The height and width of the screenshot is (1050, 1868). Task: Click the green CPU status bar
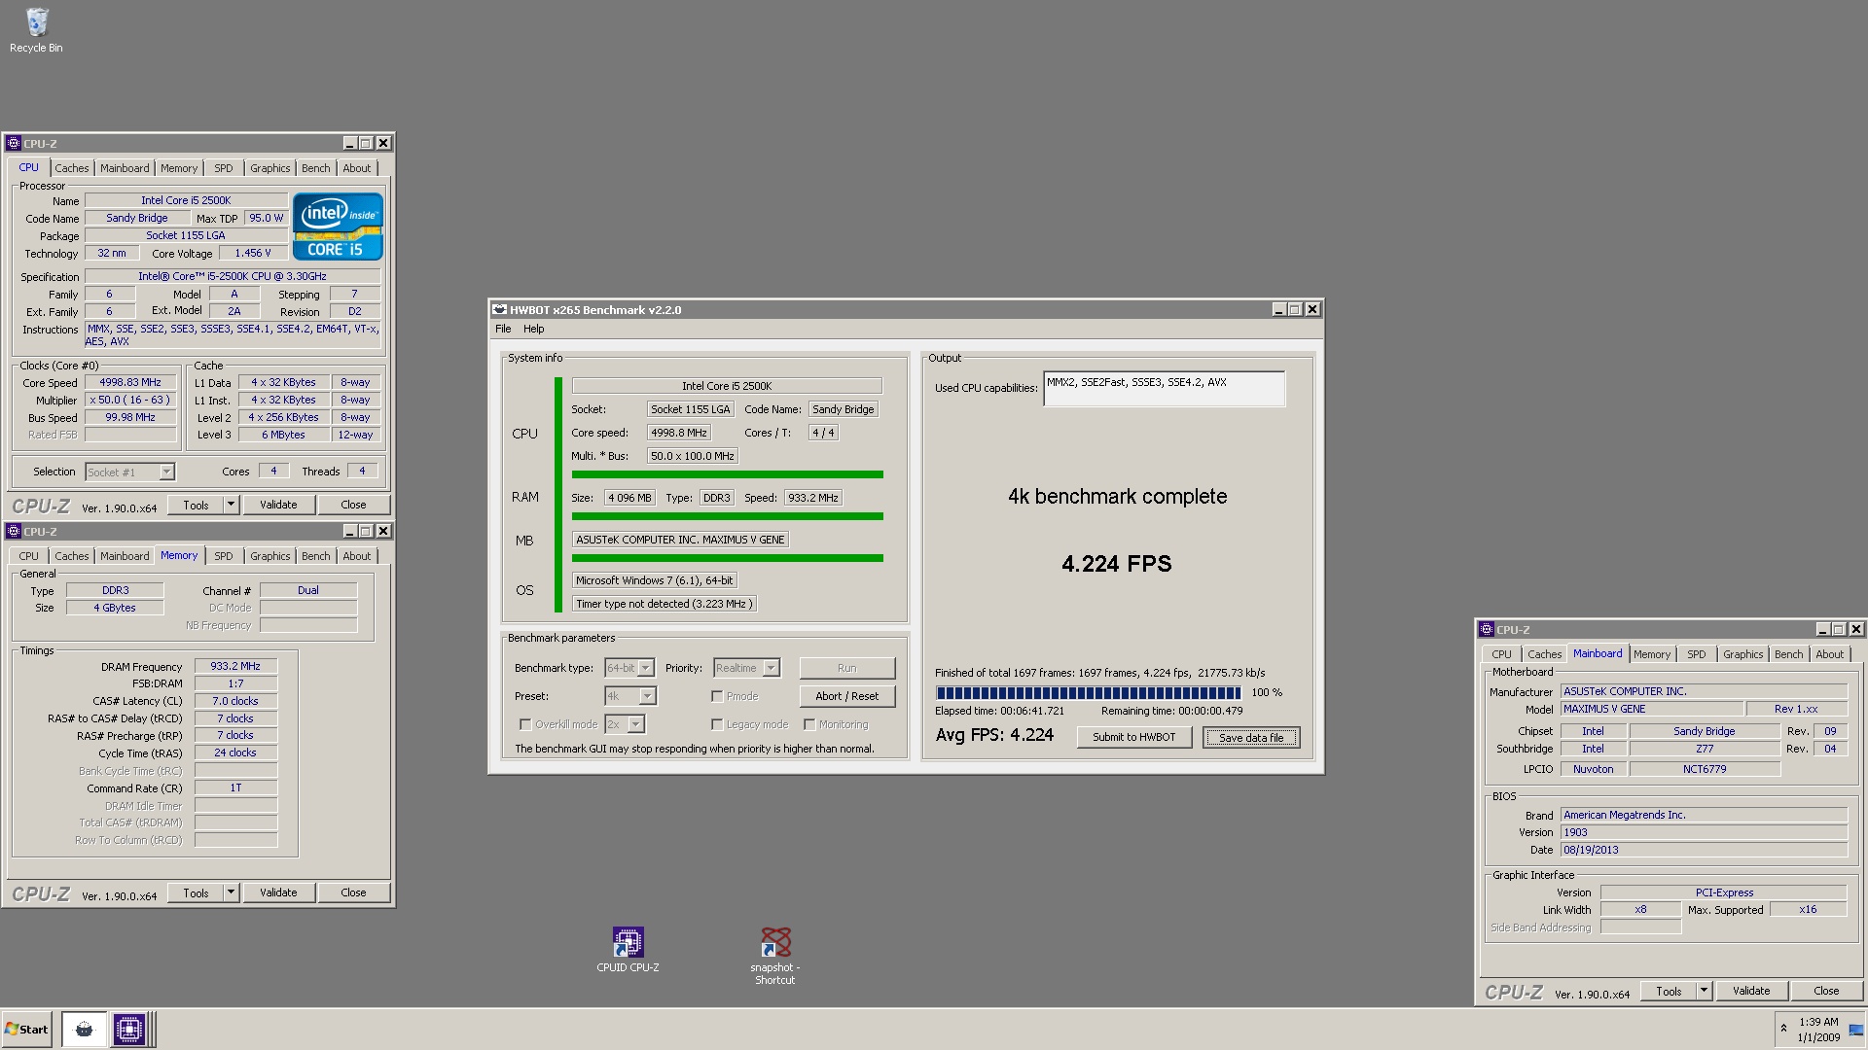coord(728,474)
